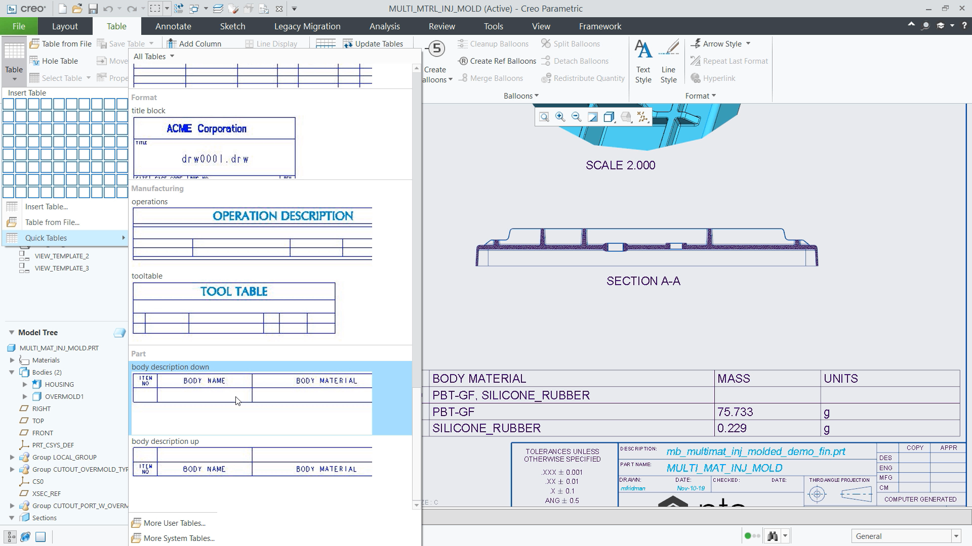Click the Update Tables button
972x546 pixels.
click(x=373, y=43)
